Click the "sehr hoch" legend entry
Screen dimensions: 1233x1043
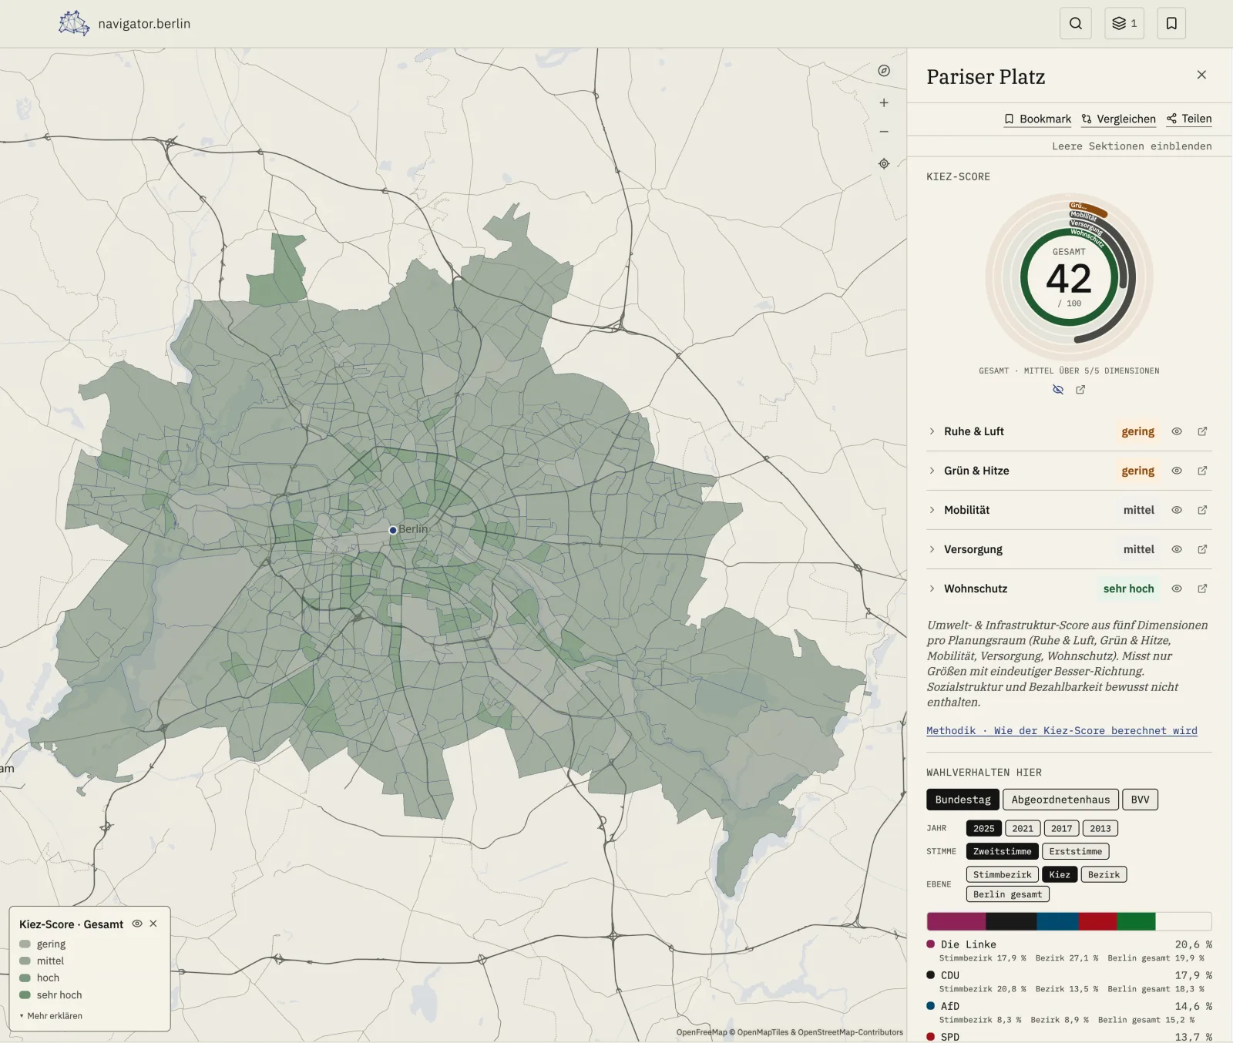[x=50, y=994]
